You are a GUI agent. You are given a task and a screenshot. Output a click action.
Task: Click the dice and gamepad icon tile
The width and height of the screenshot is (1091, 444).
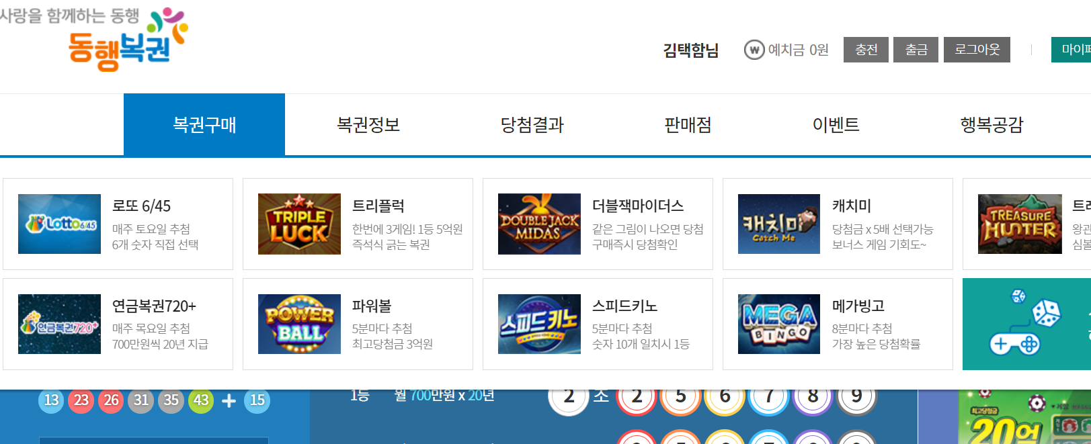coord(1026,324)
